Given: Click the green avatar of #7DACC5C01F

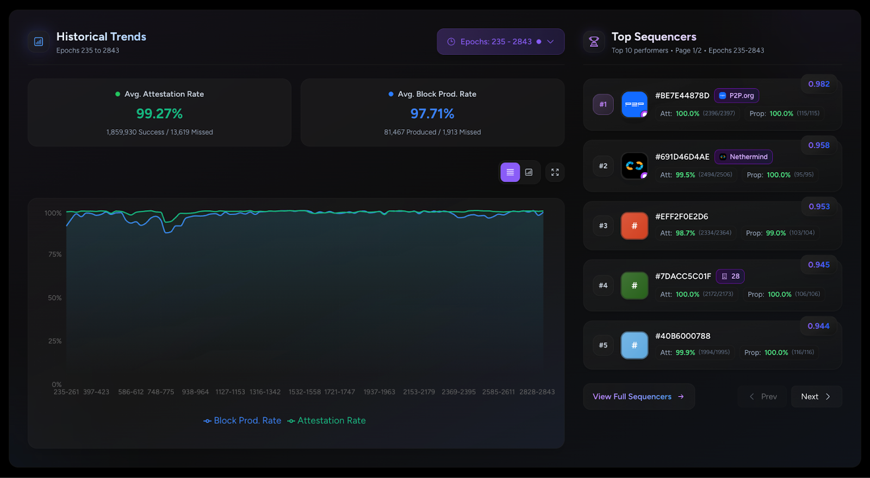Looking at the screenshot, I should [634, 286].
